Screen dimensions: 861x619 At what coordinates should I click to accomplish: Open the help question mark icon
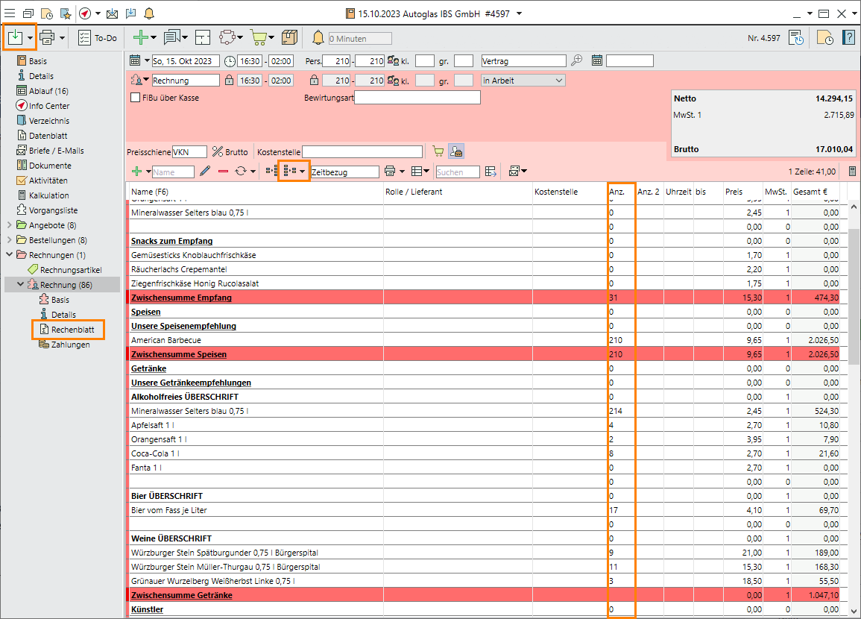pos(848,38)
